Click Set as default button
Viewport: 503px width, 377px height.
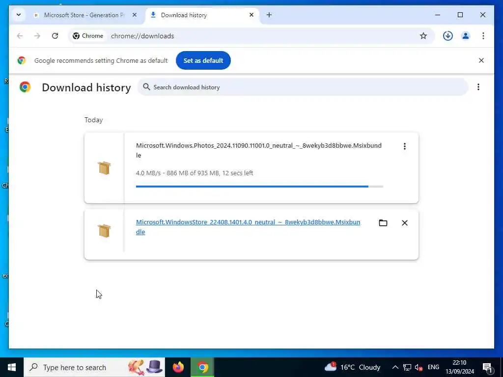tap(203, 60)
